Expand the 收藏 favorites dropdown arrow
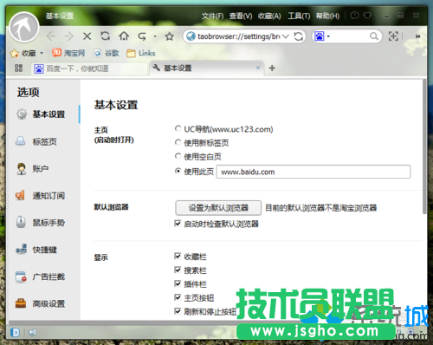 (x=42, y=53)
